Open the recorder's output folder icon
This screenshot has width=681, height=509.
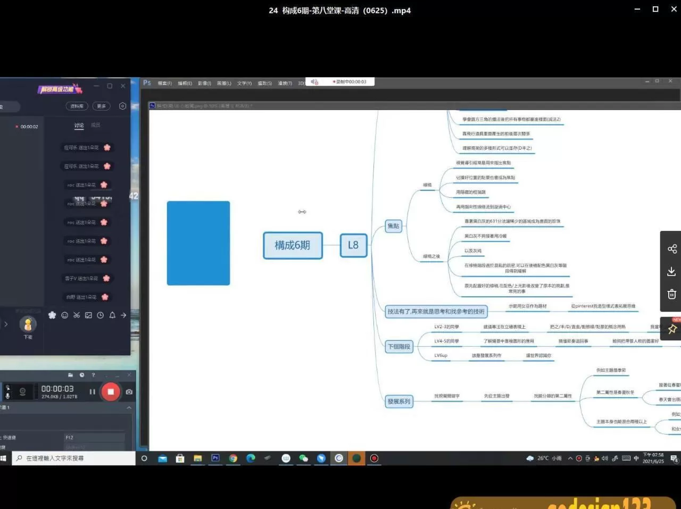pos(70,375)
